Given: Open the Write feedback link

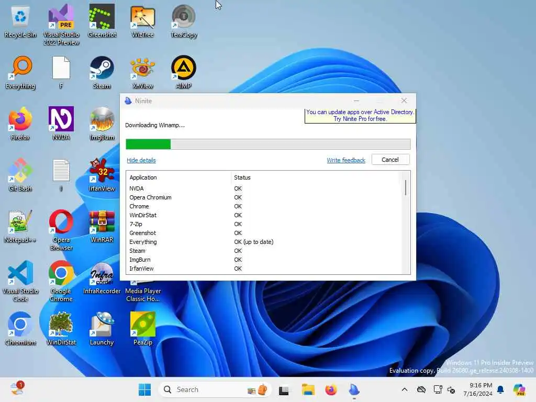Looking at the screenshot, I should tap(346, 160).
